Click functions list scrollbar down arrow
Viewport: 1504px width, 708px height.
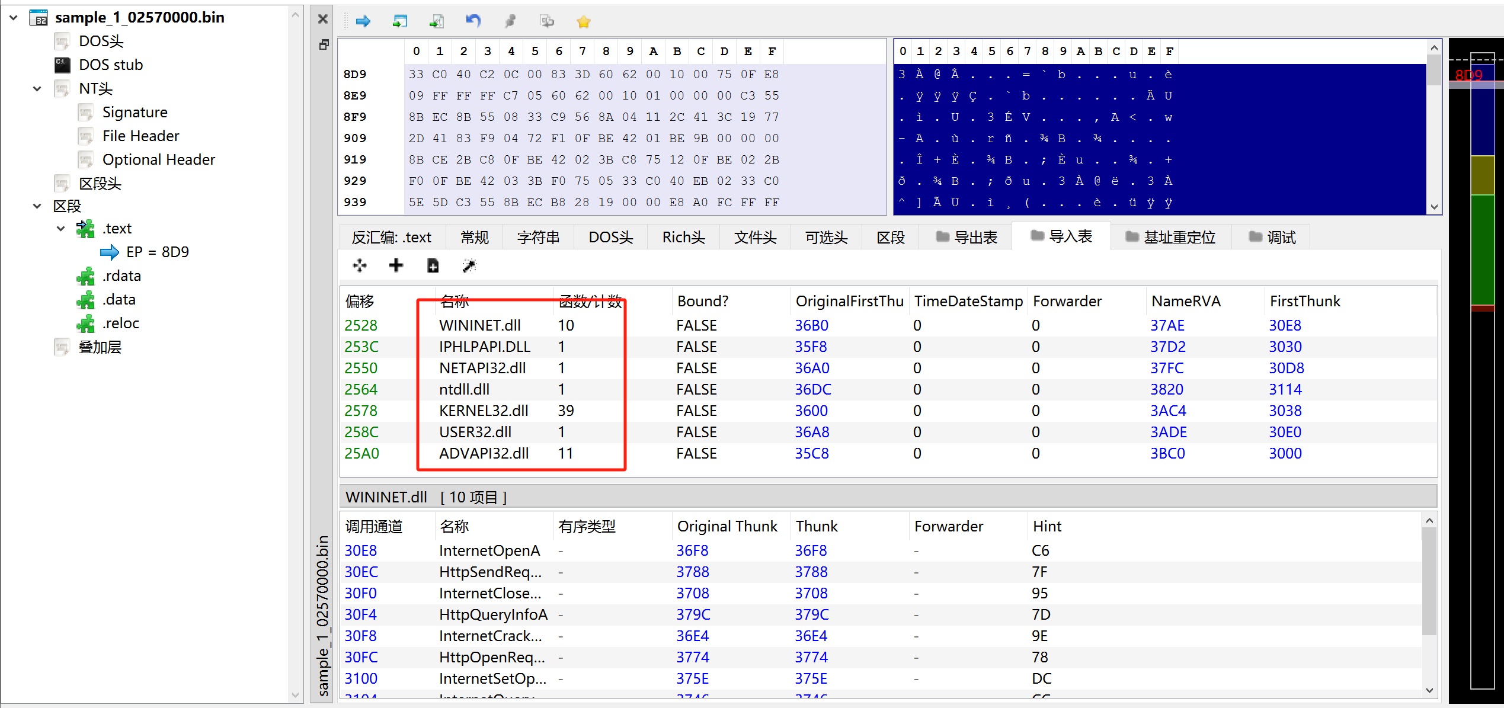1429,690
